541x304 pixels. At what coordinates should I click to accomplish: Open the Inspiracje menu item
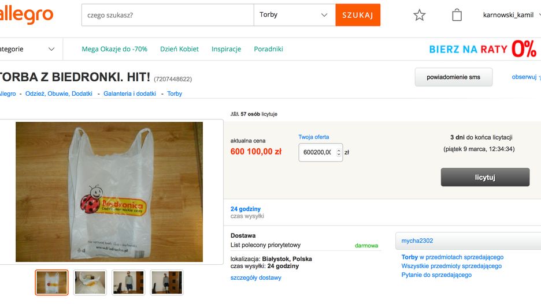(226, 50)
